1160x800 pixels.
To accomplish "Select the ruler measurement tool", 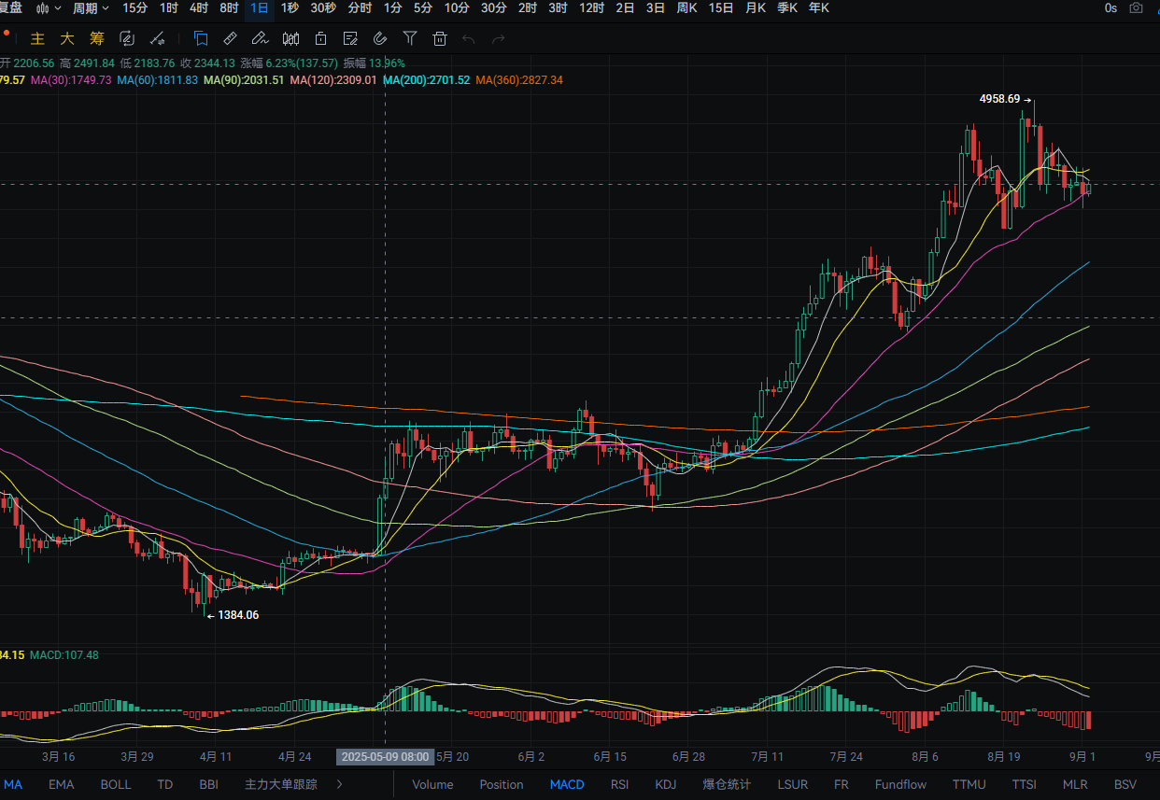I will coord(230,38).
